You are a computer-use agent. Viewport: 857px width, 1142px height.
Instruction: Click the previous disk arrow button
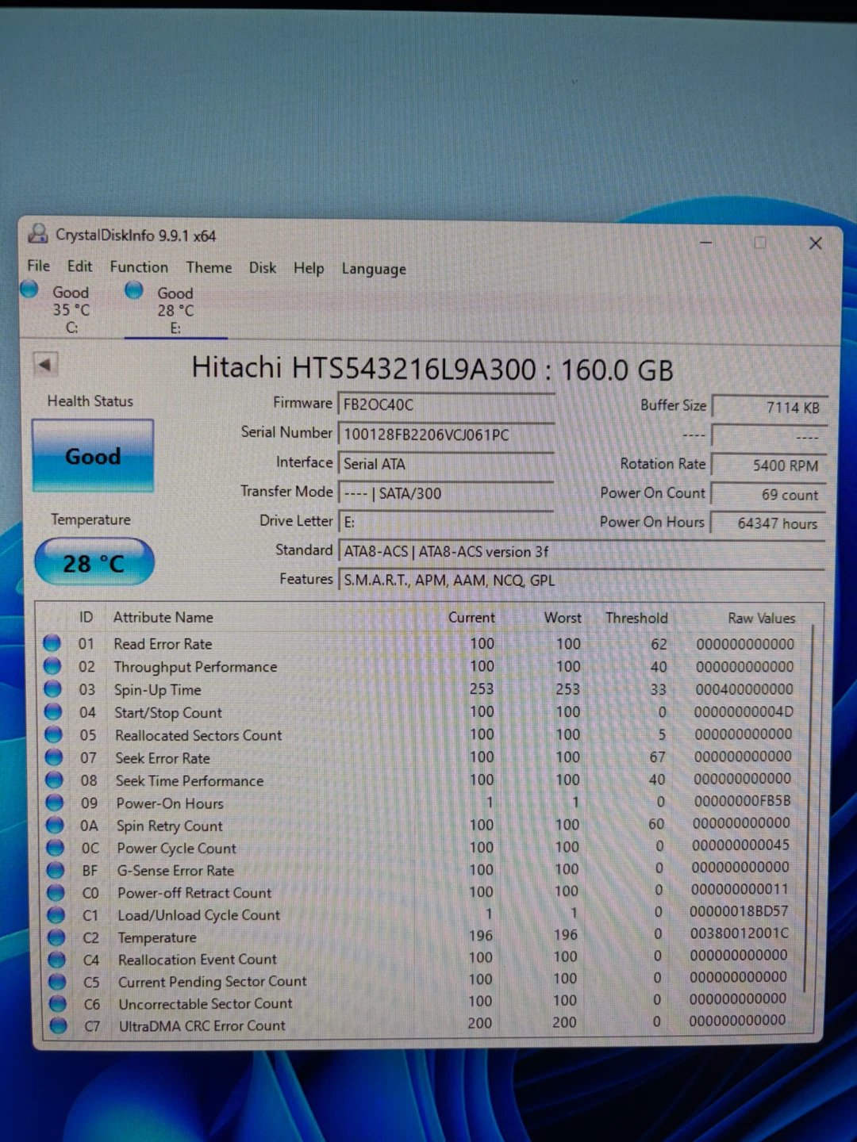coord(45,365)
